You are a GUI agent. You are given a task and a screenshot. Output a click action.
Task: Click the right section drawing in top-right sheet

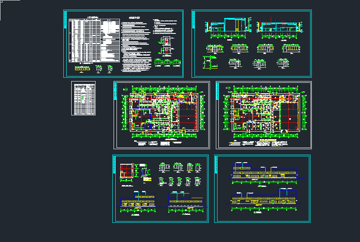(x=282, y=28)
